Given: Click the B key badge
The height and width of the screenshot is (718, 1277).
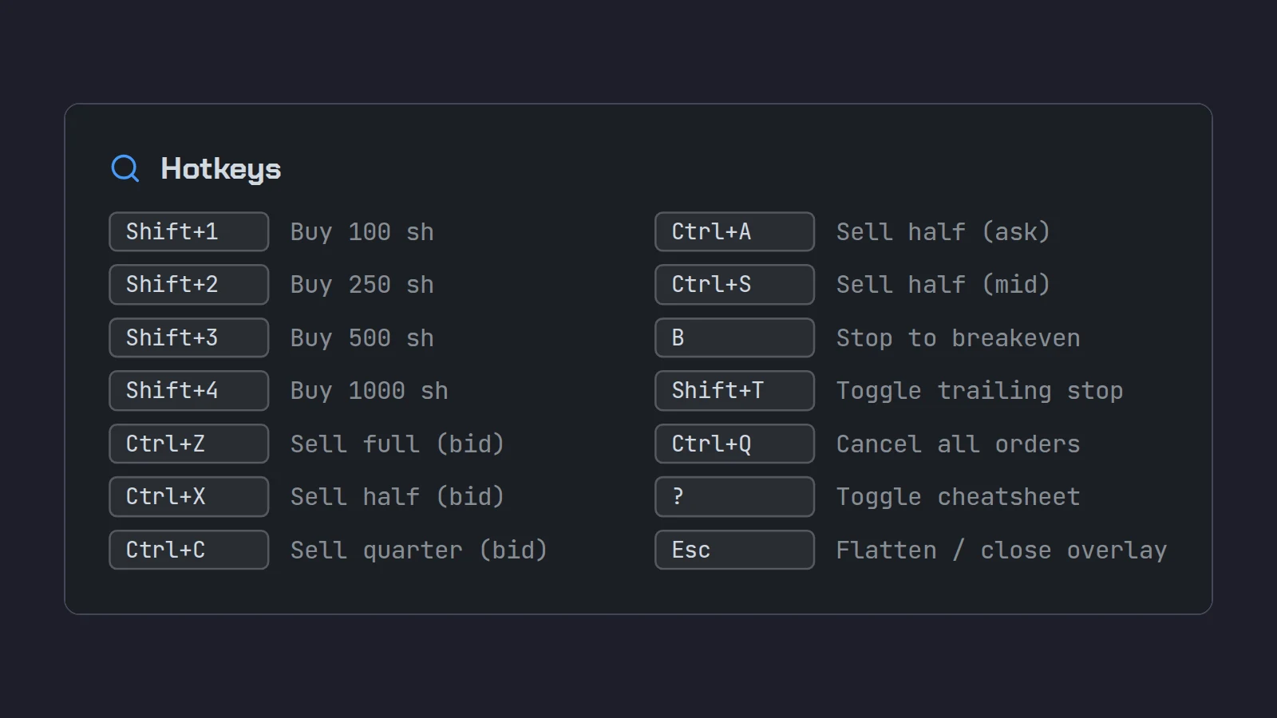Looking at the screenshot, I should (x=735, y=337).
